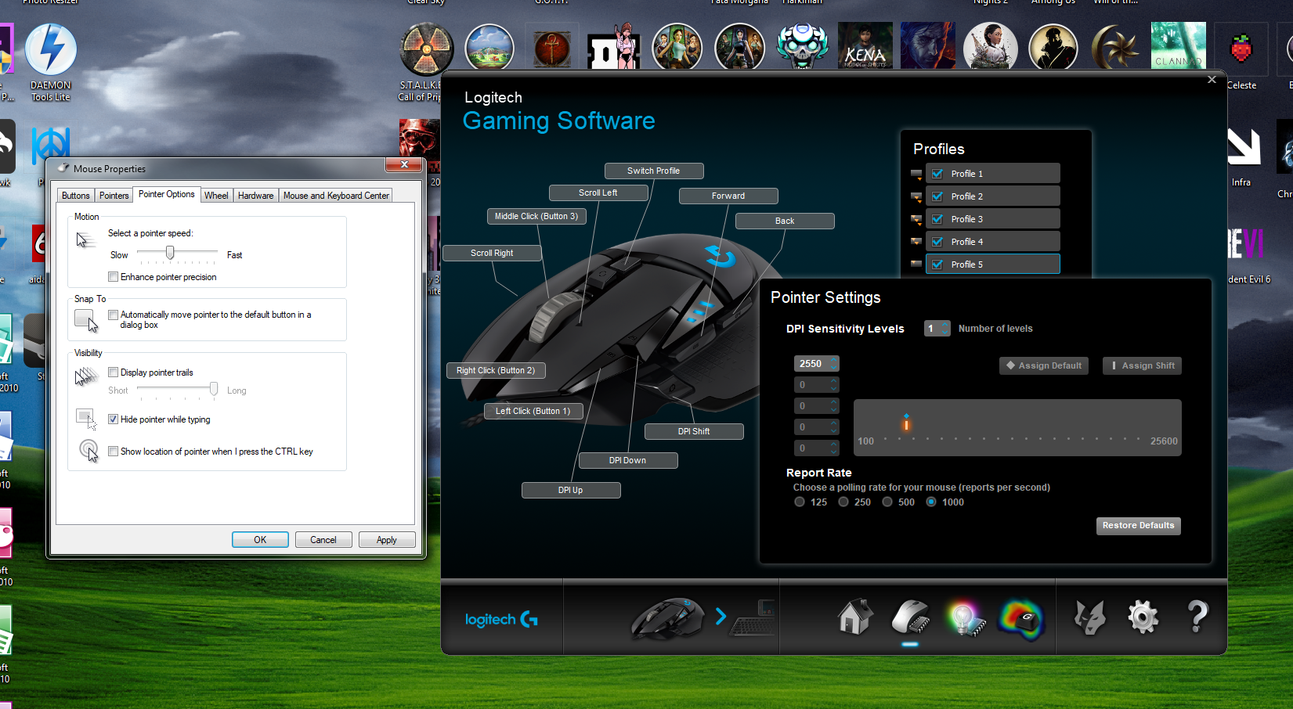Uncheck Hide pointer while typing
The width and height of the screenshot is (1293, 709).
coord(114,419)
